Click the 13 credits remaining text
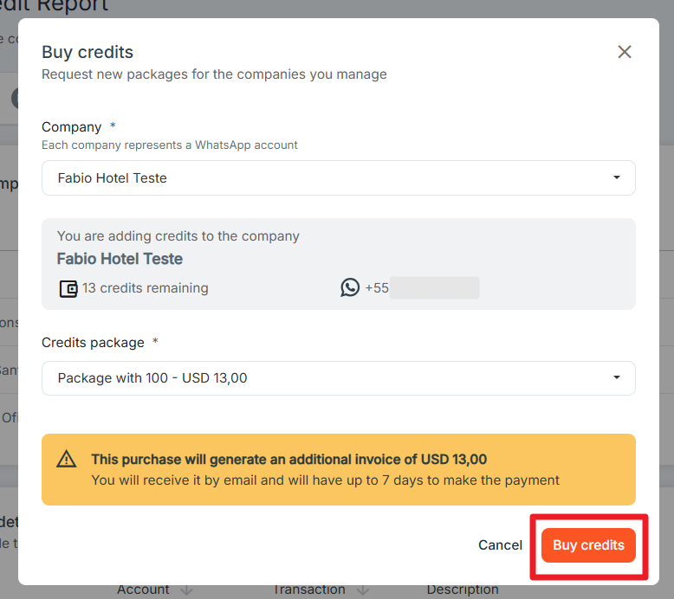Screen dimensions: 674x599 pos(146,287)
